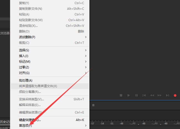This screenshot has height=129, width=180.
Task: Choose 删除(D) menu entry
Action: point(50,31)
